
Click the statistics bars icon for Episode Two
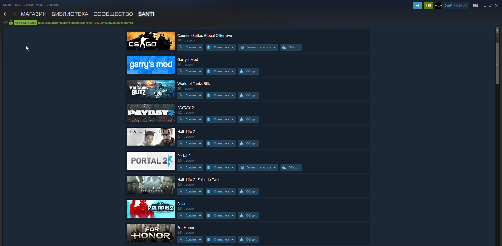click(209, 191)
